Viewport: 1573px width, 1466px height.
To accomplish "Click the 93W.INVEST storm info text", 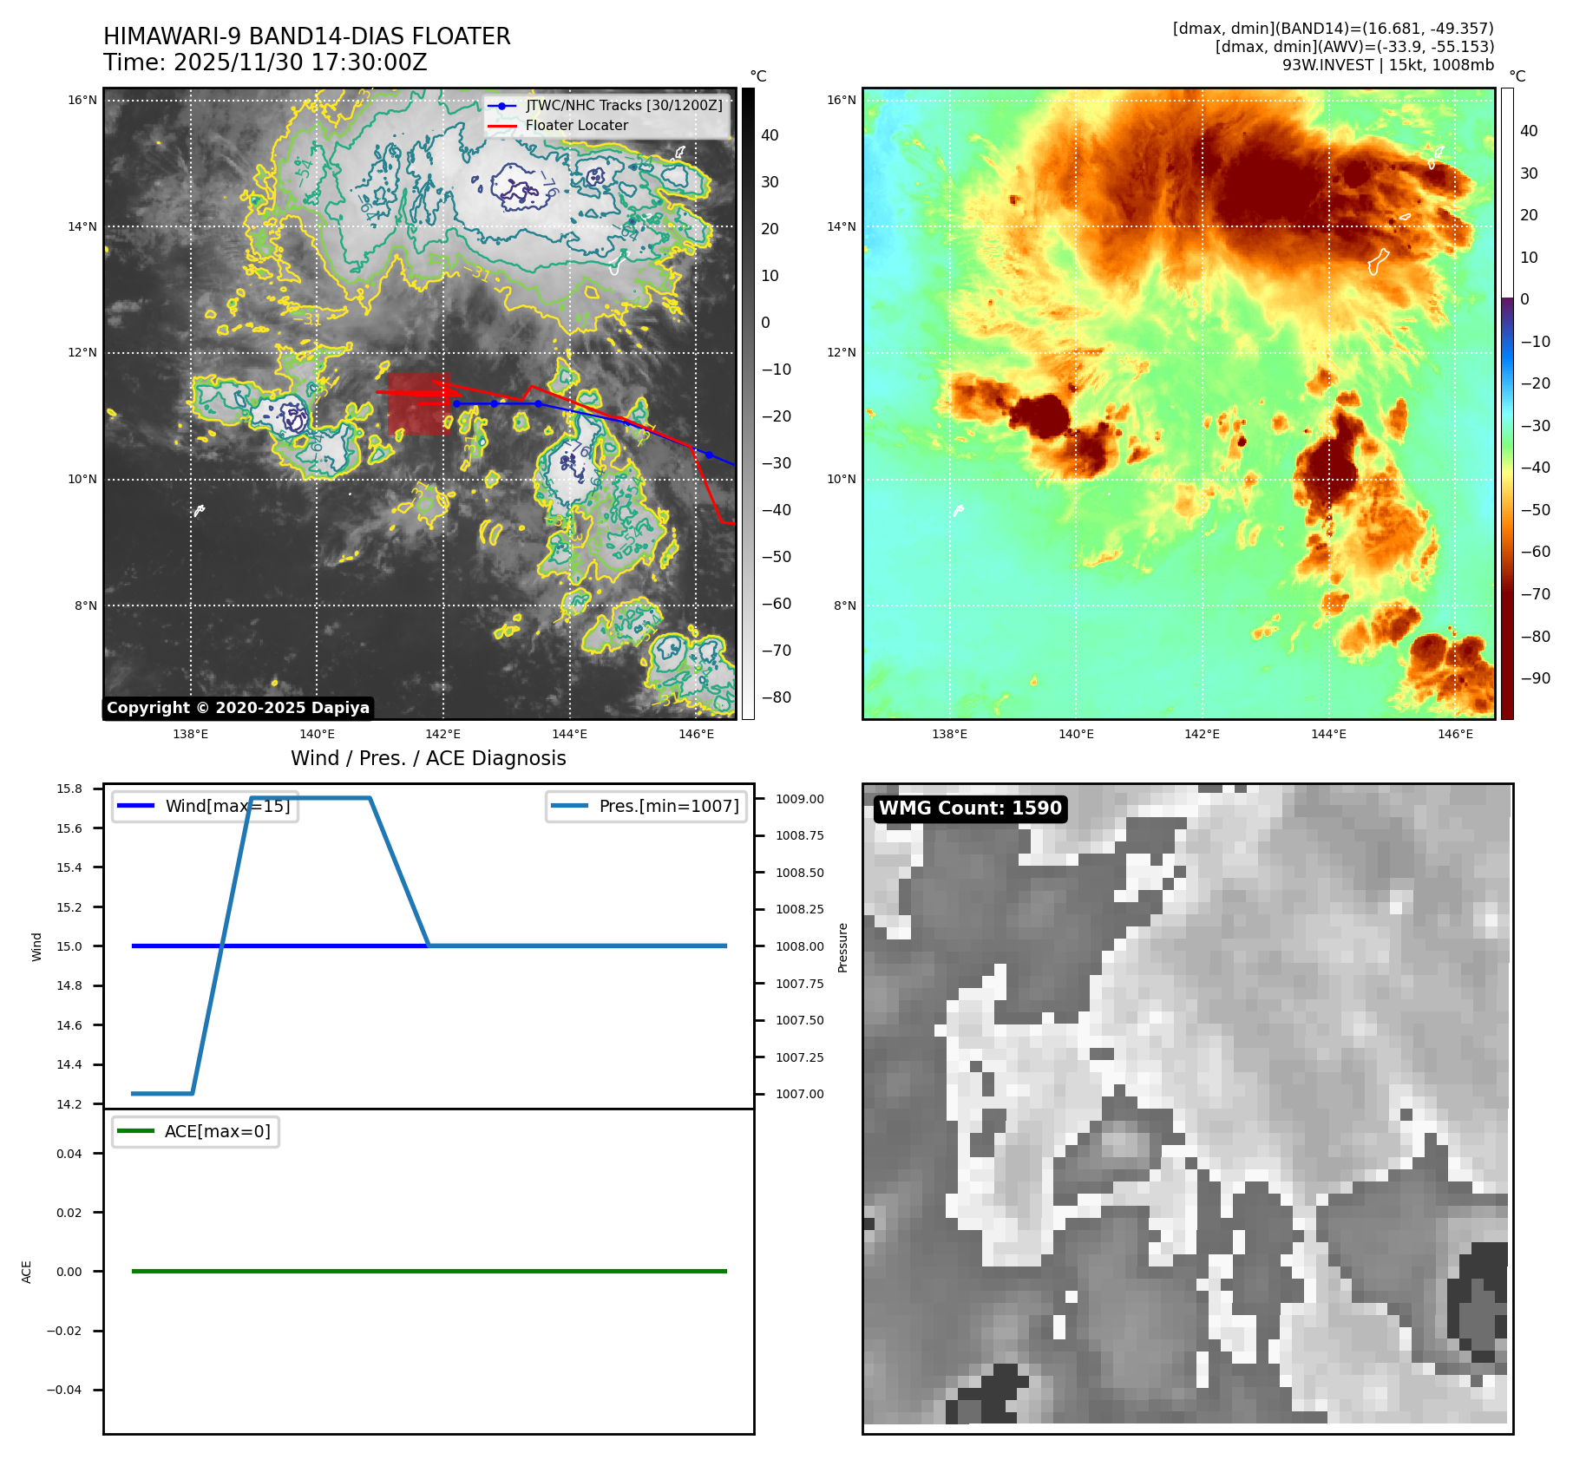I will 1387,65.
